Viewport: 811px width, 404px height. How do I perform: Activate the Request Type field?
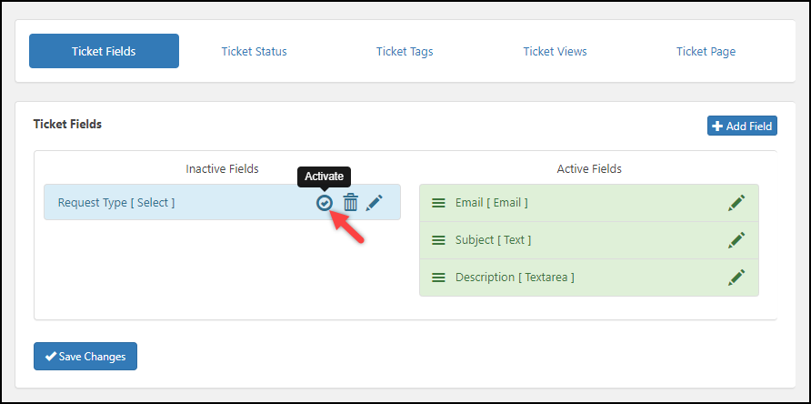[x=324, y=203]
